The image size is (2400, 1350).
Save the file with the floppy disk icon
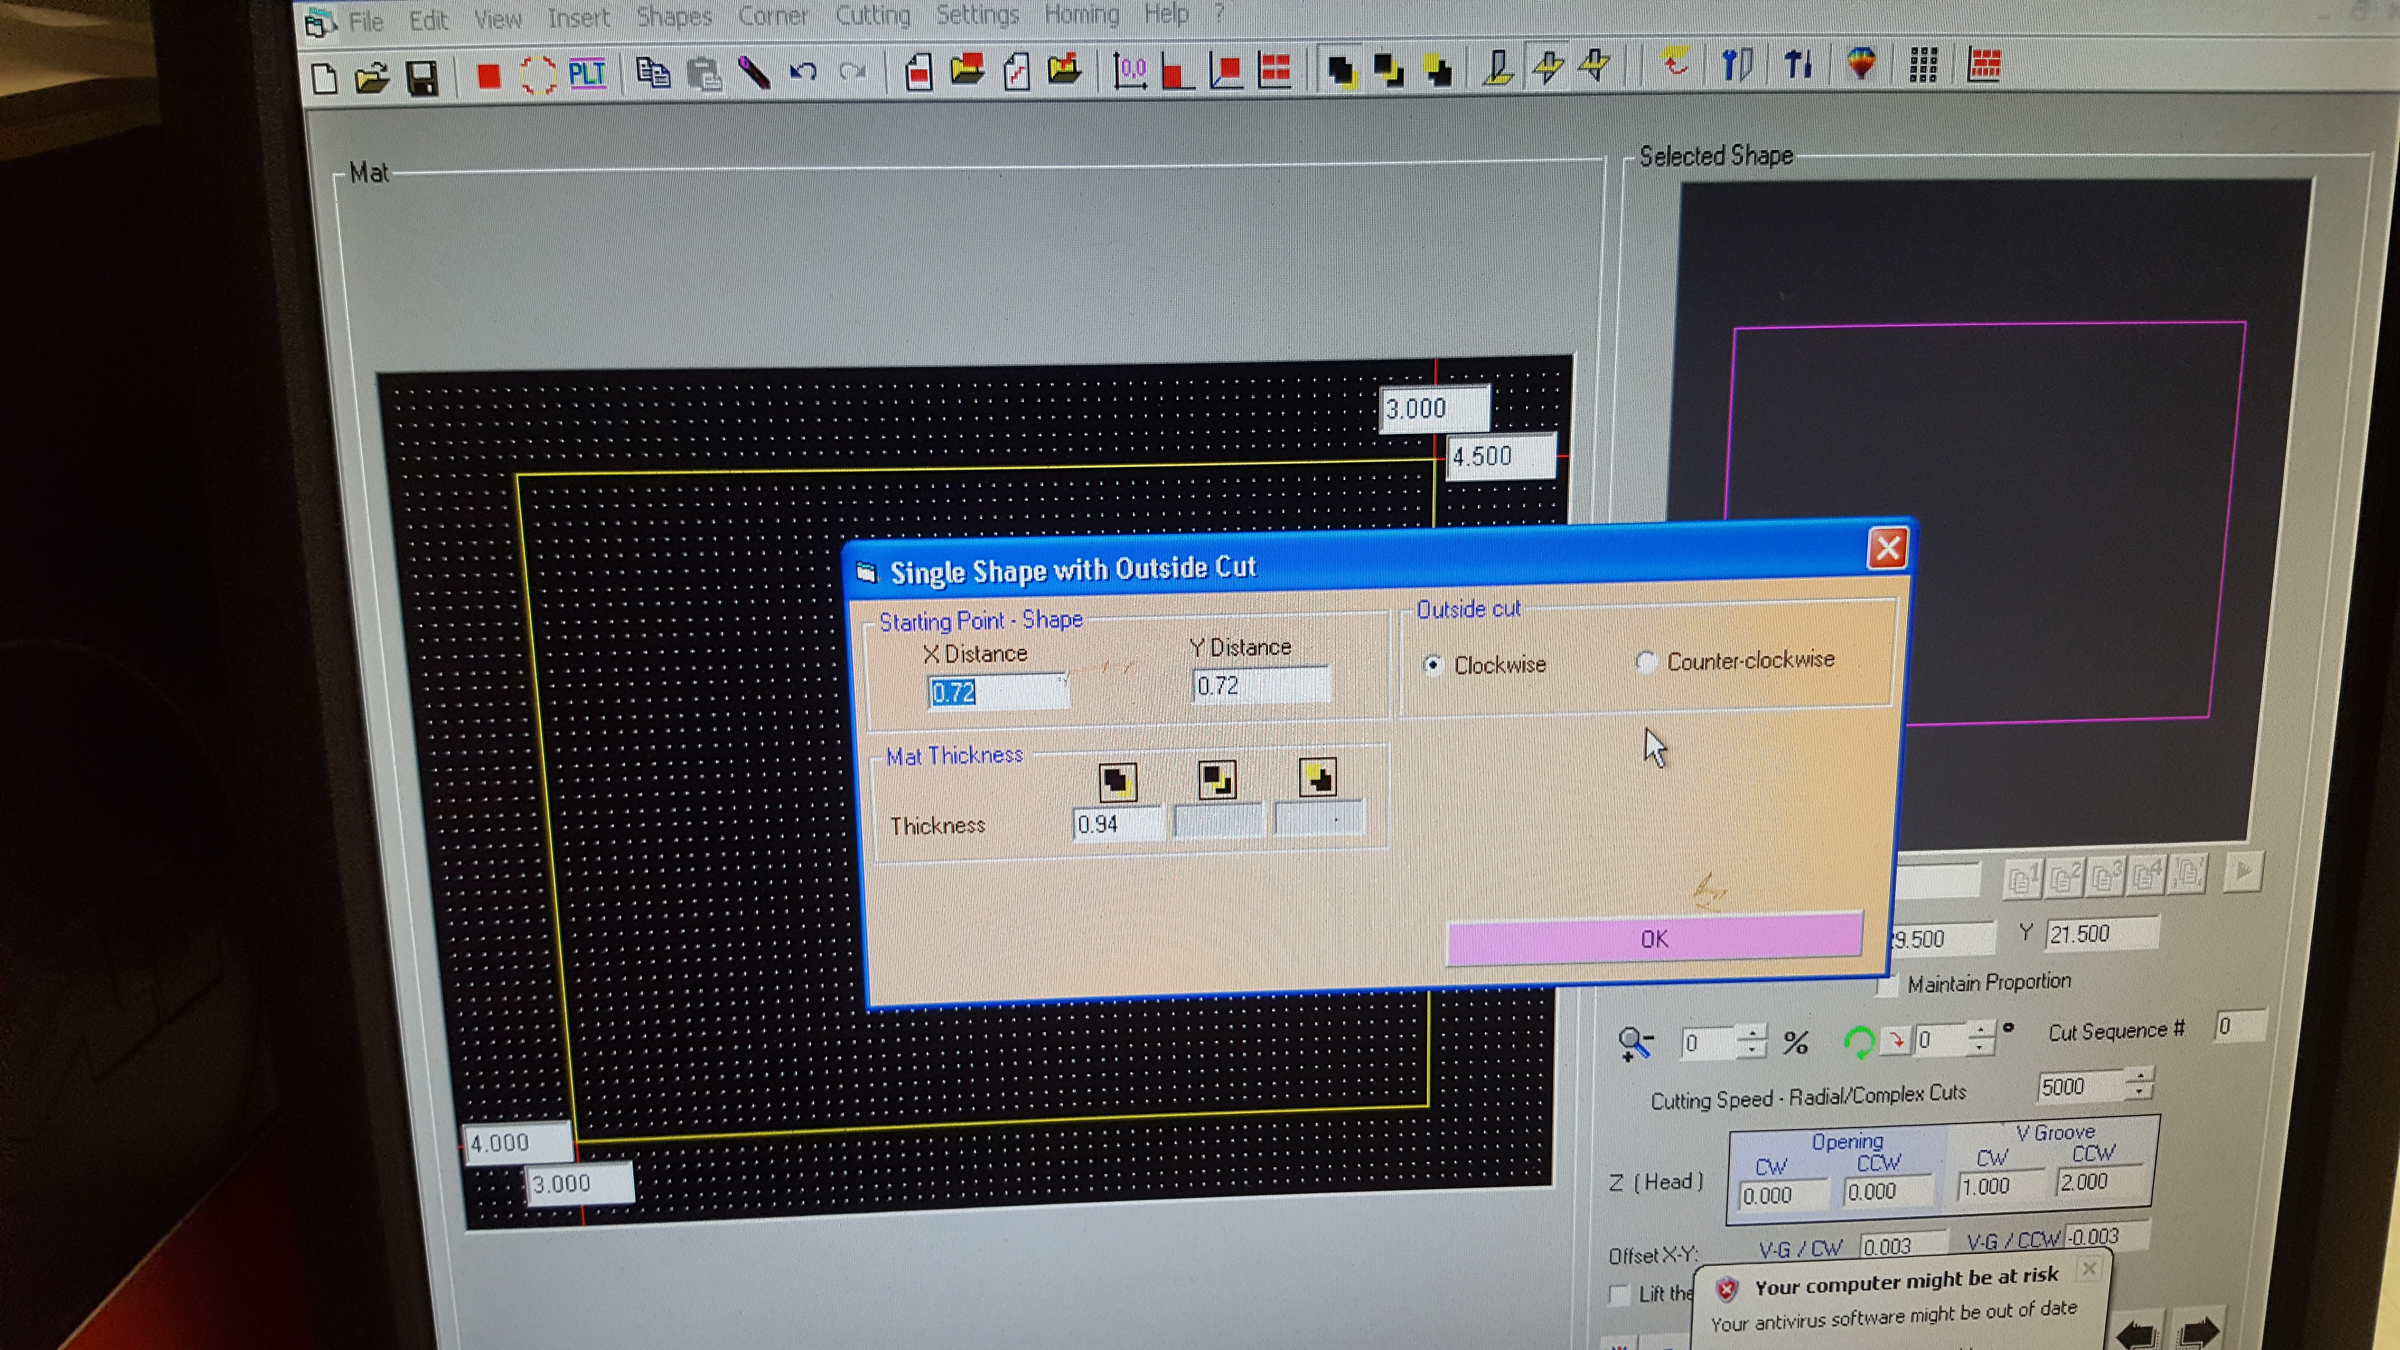(422, 78)
